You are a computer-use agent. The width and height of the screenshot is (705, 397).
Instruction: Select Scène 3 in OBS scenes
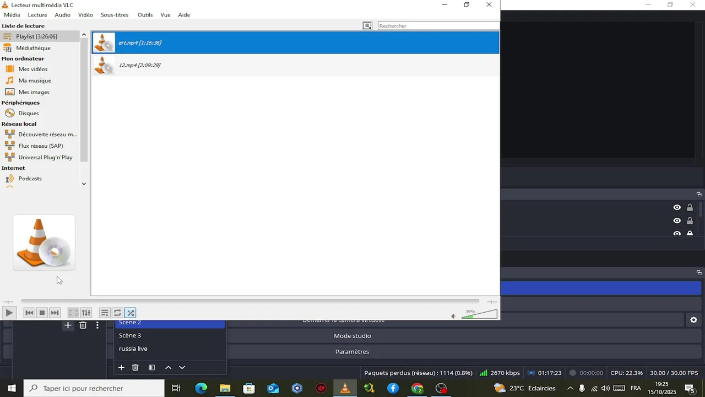click(x=170, y=335)
